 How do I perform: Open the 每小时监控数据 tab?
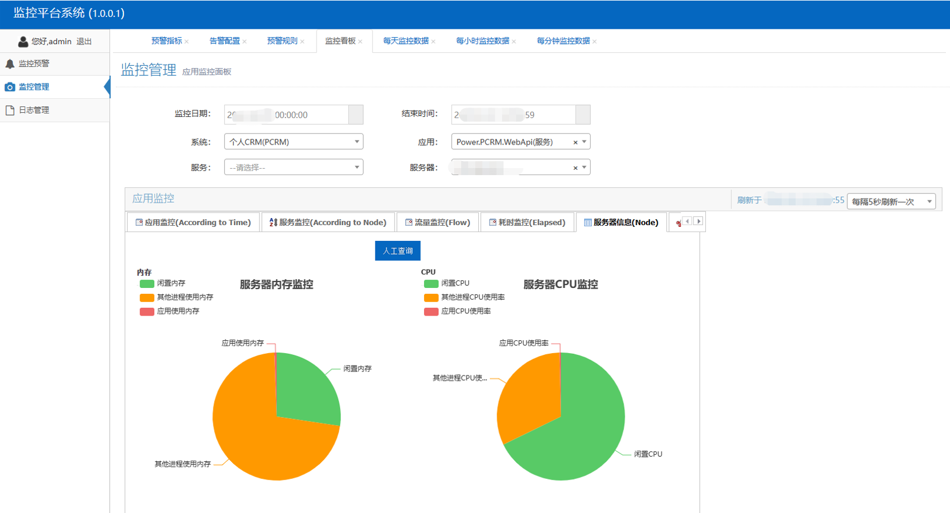482,41
